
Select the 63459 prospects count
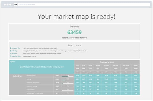(74, 32)
